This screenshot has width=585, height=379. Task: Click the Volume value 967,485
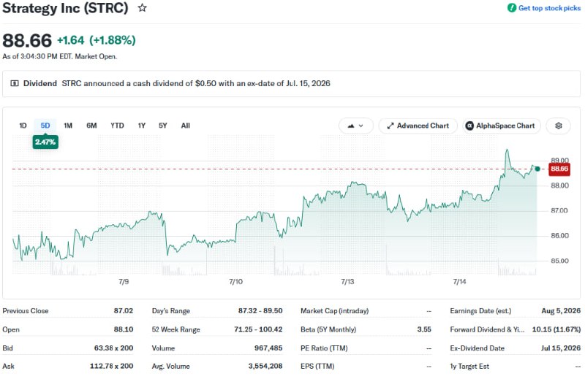point(268,348)
